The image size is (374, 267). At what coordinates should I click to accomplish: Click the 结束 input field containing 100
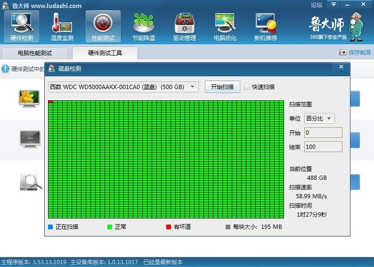click(x=323, y=147)
